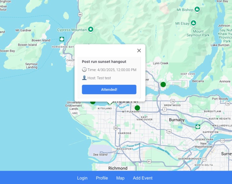The height and width of the screenshot is (184, 232).
Task: Click the DEEP COVE label
Action: tap(188, 74)
